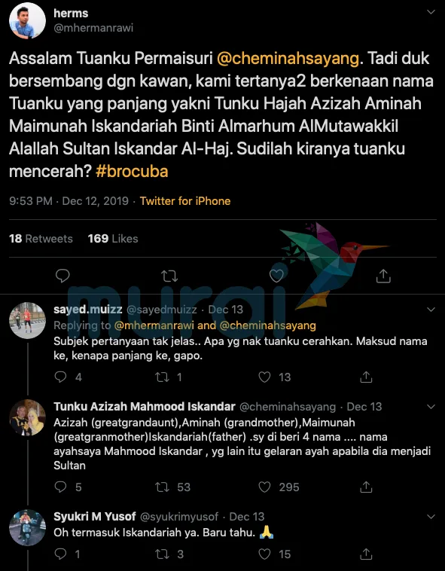Share Syukri M Yusof's reply
The width and height of the screenshot is (445, 571).
coord(366,554)
